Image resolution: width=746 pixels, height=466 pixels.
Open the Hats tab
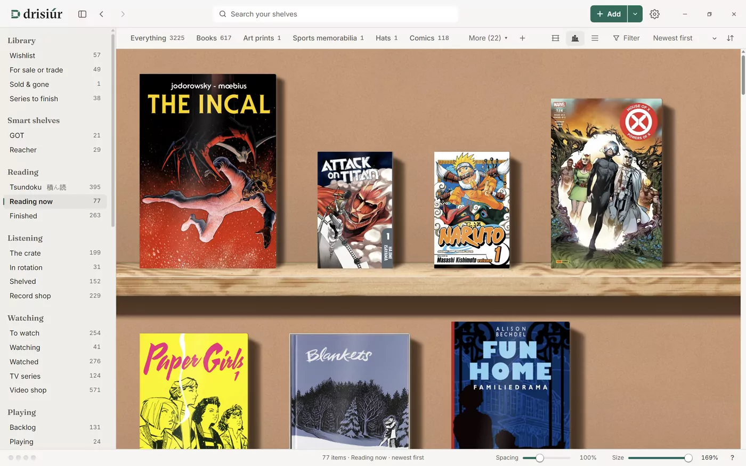[386, 38]
